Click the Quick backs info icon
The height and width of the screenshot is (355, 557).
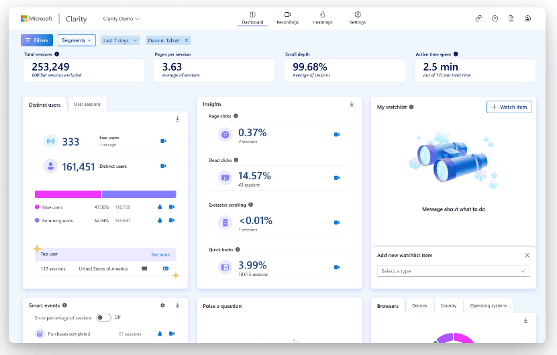(238, 250)
